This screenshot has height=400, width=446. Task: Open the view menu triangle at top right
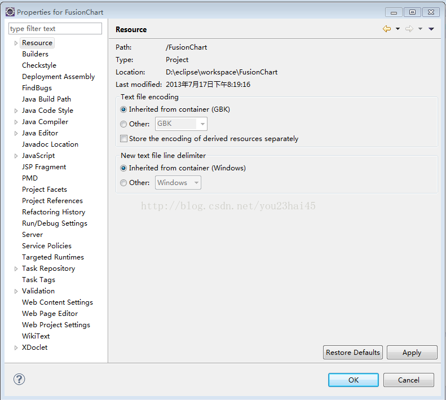pyautogui.click(x=431, y=29)
